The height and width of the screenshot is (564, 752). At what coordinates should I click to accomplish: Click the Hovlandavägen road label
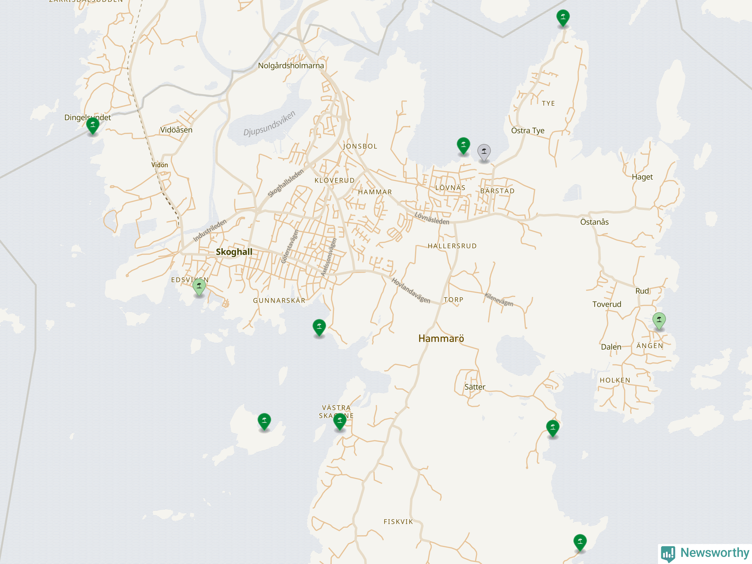pos(411,290)
